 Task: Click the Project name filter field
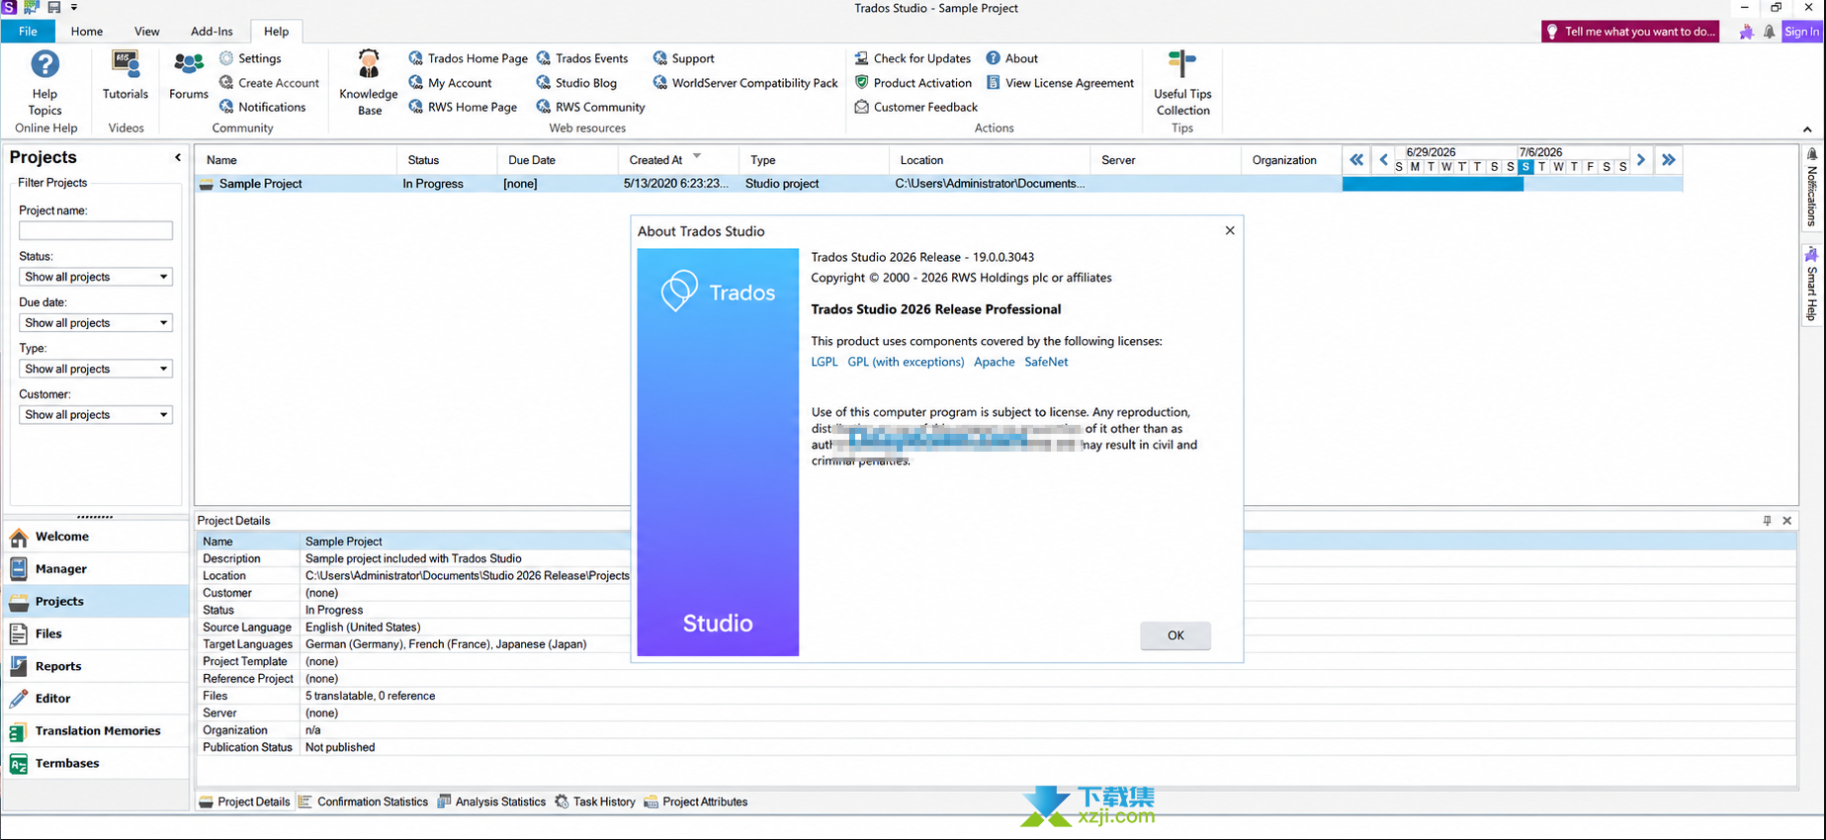(96, 230)
